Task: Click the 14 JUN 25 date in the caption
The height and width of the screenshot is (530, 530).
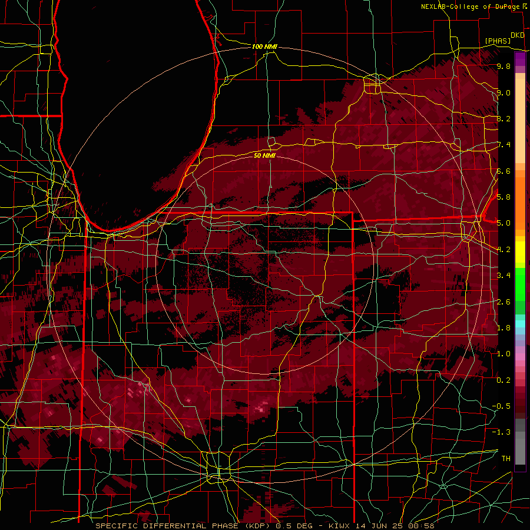Action: 379,526
